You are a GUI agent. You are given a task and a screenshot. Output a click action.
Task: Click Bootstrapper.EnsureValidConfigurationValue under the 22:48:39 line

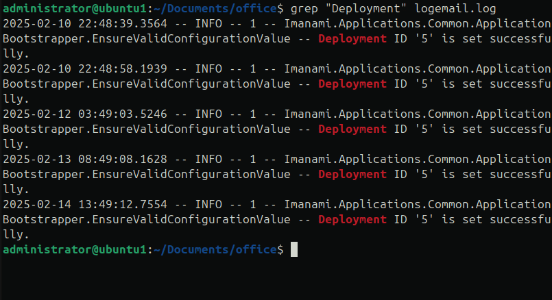point(147,38)
